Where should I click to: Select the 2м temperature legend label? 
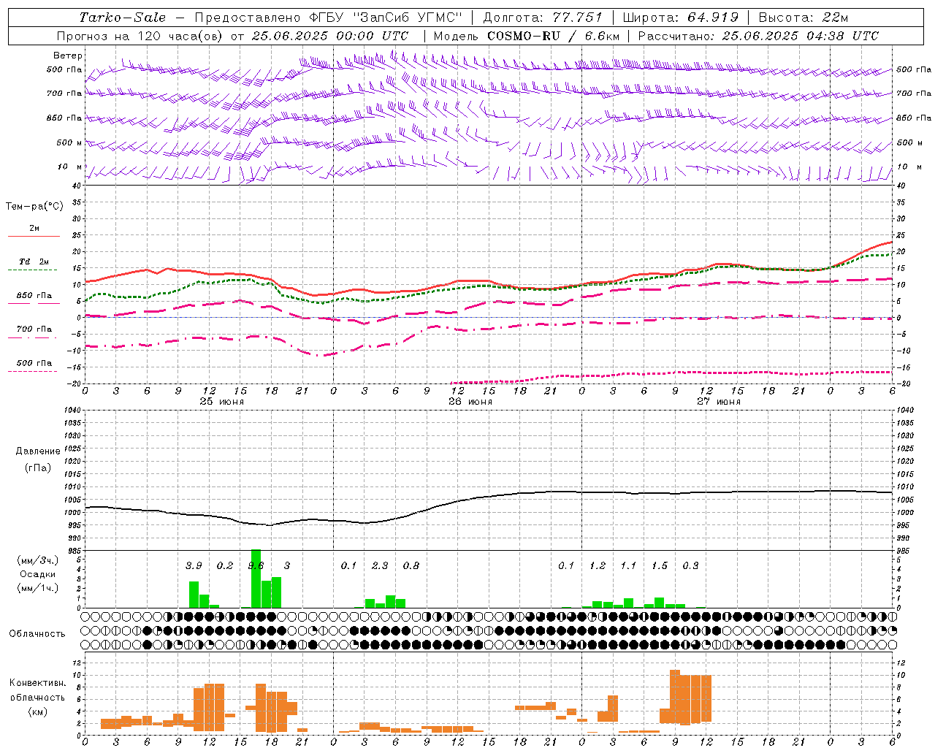(34, 229)
